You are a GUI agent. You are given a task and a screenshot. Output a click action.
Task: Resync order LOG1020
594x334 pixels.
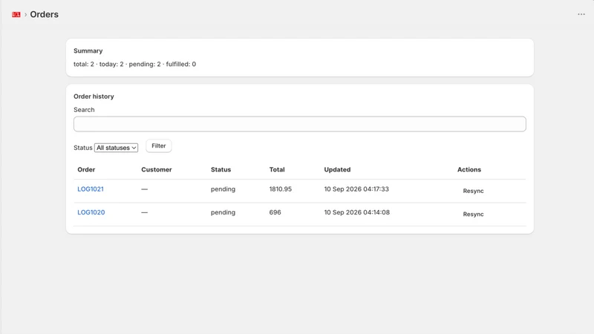point(473,214)
